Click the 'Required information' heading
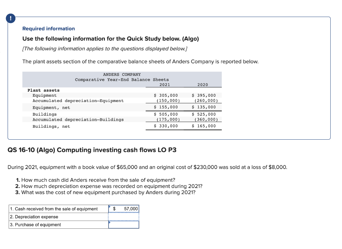Screen dimensions: 342x249 [x=48, y=29]
